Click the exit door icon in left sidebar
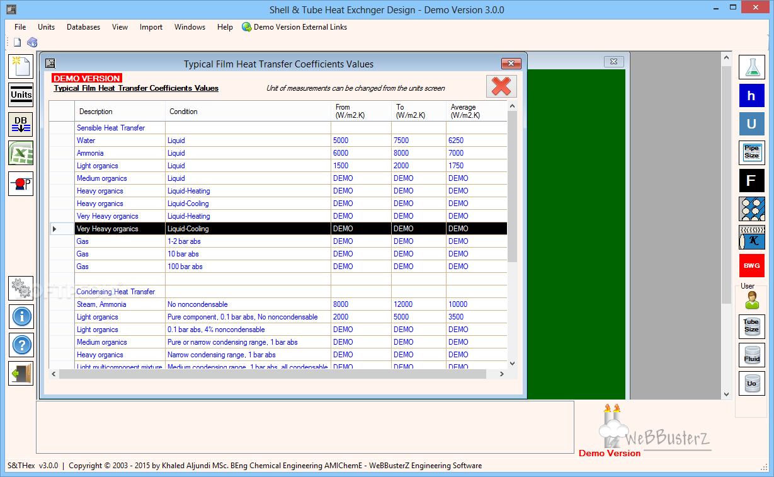Screen dimensions: 774x477 [21, 373]
